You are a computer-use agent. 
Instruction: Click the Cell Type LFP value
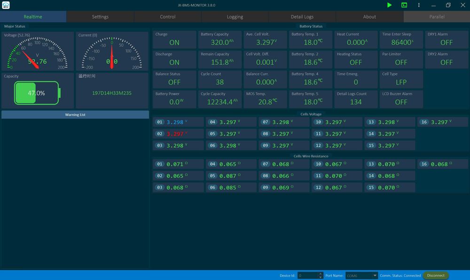[x=401, y=82]
